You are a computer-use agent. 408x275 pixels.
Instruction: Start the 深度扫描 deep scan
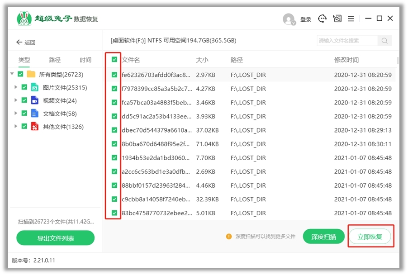click(324, 237)
